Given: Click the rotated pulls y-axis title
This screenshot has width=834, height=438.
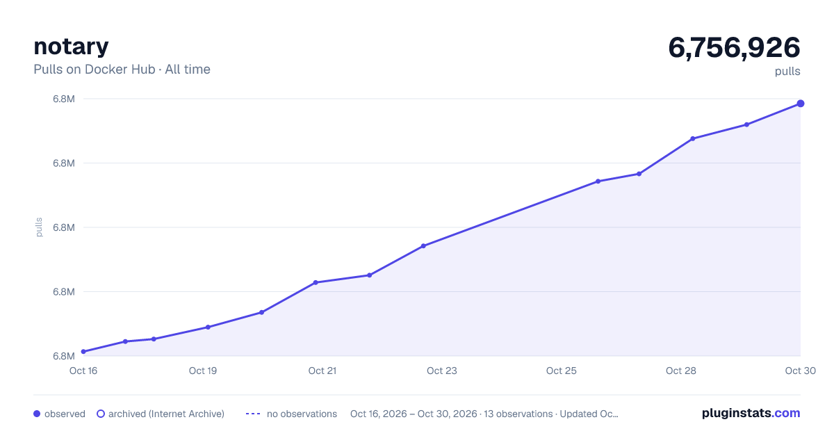Looking at the screenshot, I should point(39,227).
